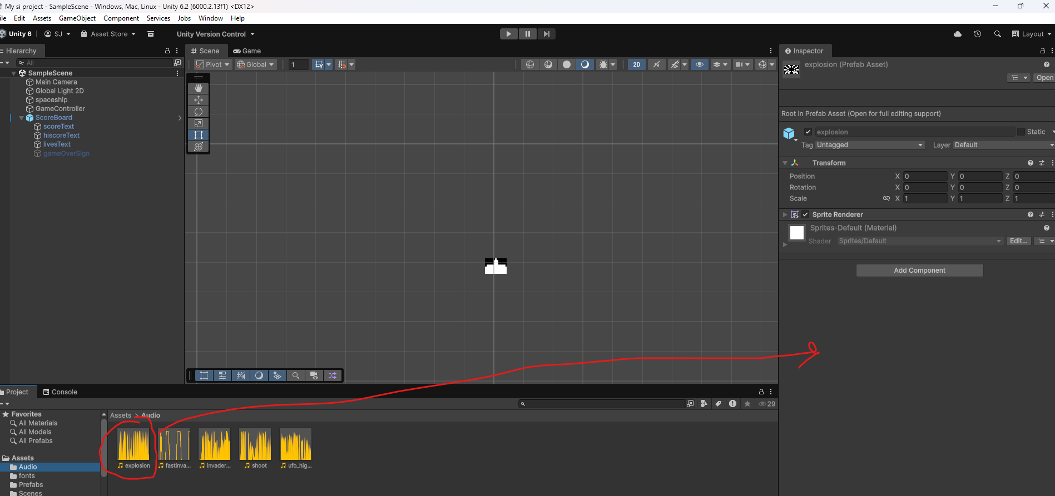Screen dimensions: 1055x496
Task: Select the Rotate tool in Scene toolbar
Action: click(199, 112)
